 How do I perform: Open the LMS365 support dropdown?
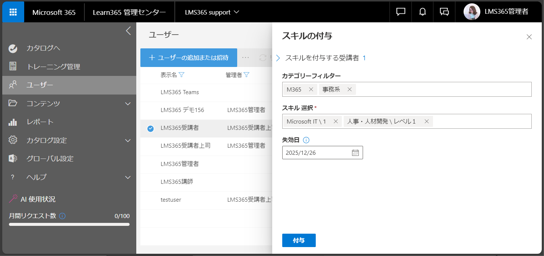coord(212,12)
